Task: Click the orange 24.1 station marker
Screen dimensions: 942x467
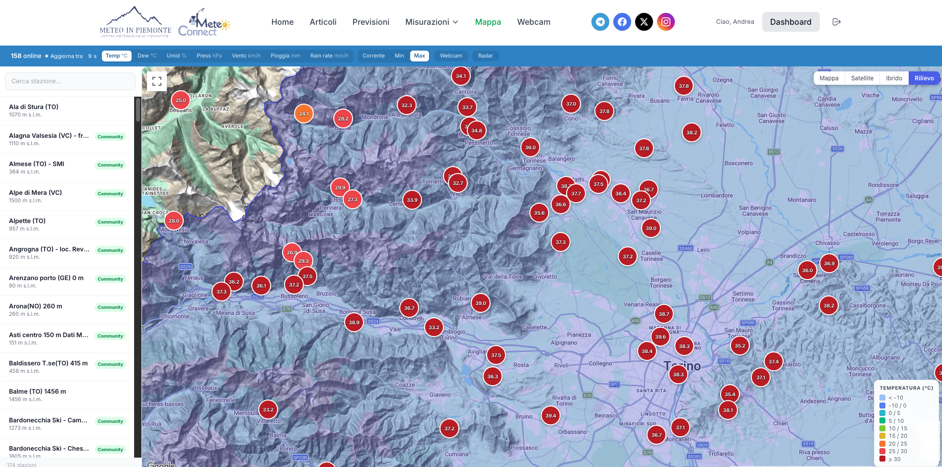Action: (304, 114)
